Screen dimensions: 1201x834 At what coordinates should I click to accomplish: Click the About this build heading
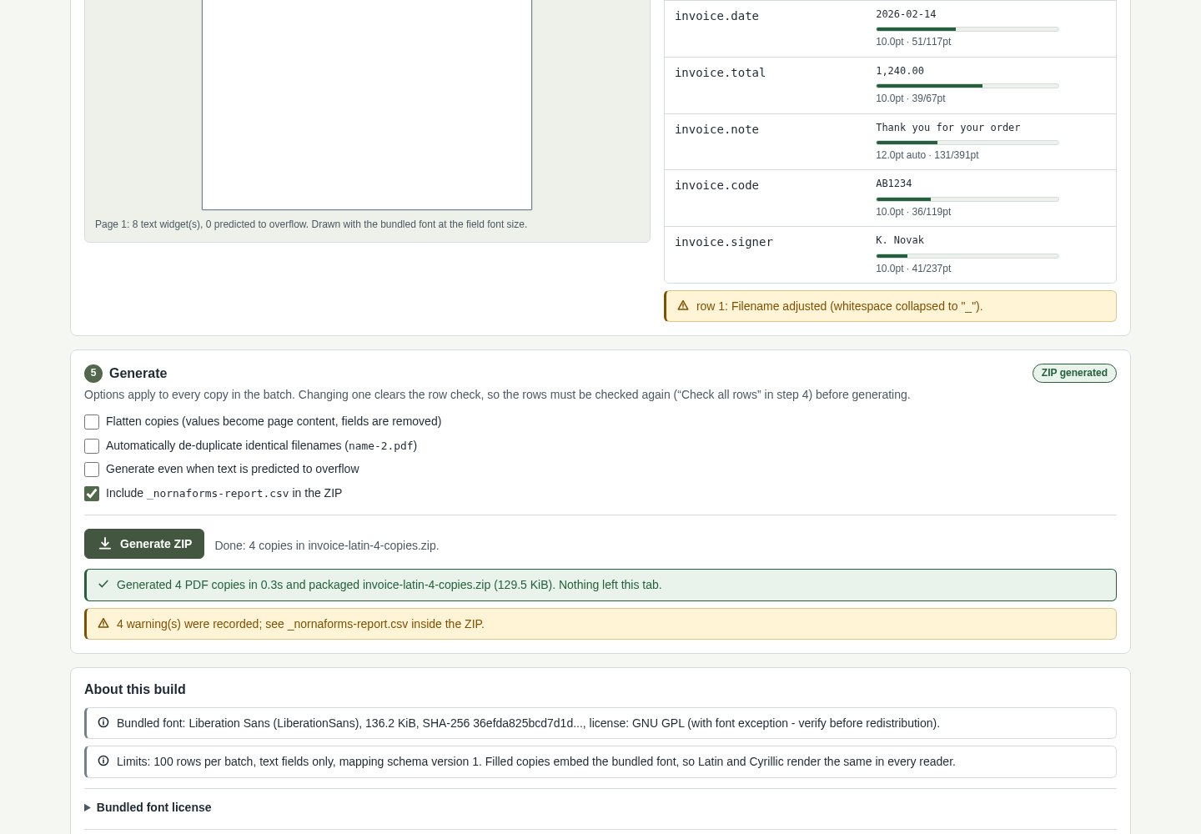click(135, 689)
